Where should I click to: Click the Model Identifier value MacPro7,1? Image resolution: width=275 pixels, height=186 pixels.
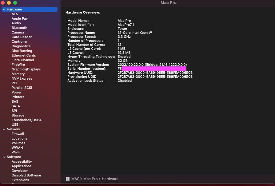tap(126, 25)
